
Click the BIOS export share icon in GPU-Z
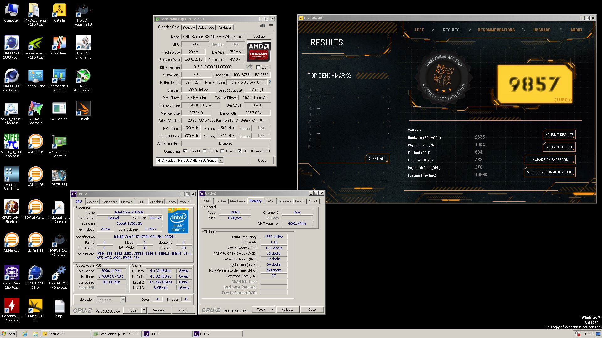pos(249,67)
